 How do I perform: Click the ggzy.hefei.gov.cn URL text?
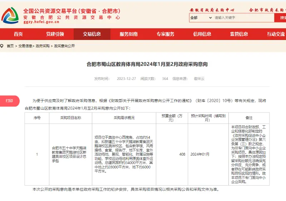click(41, 22)
